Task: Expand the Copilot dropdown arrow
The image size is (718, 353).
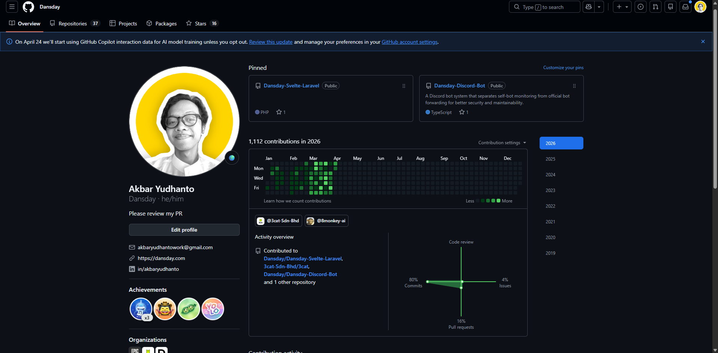Action: [599, 7]
